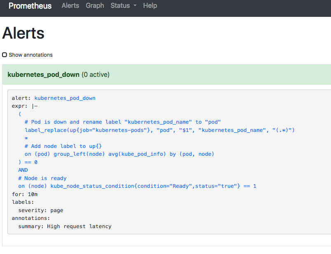The image size is (331, 254).
Task: Collapse the kubernetes_pod_down alert header
Action: (167, 74)
